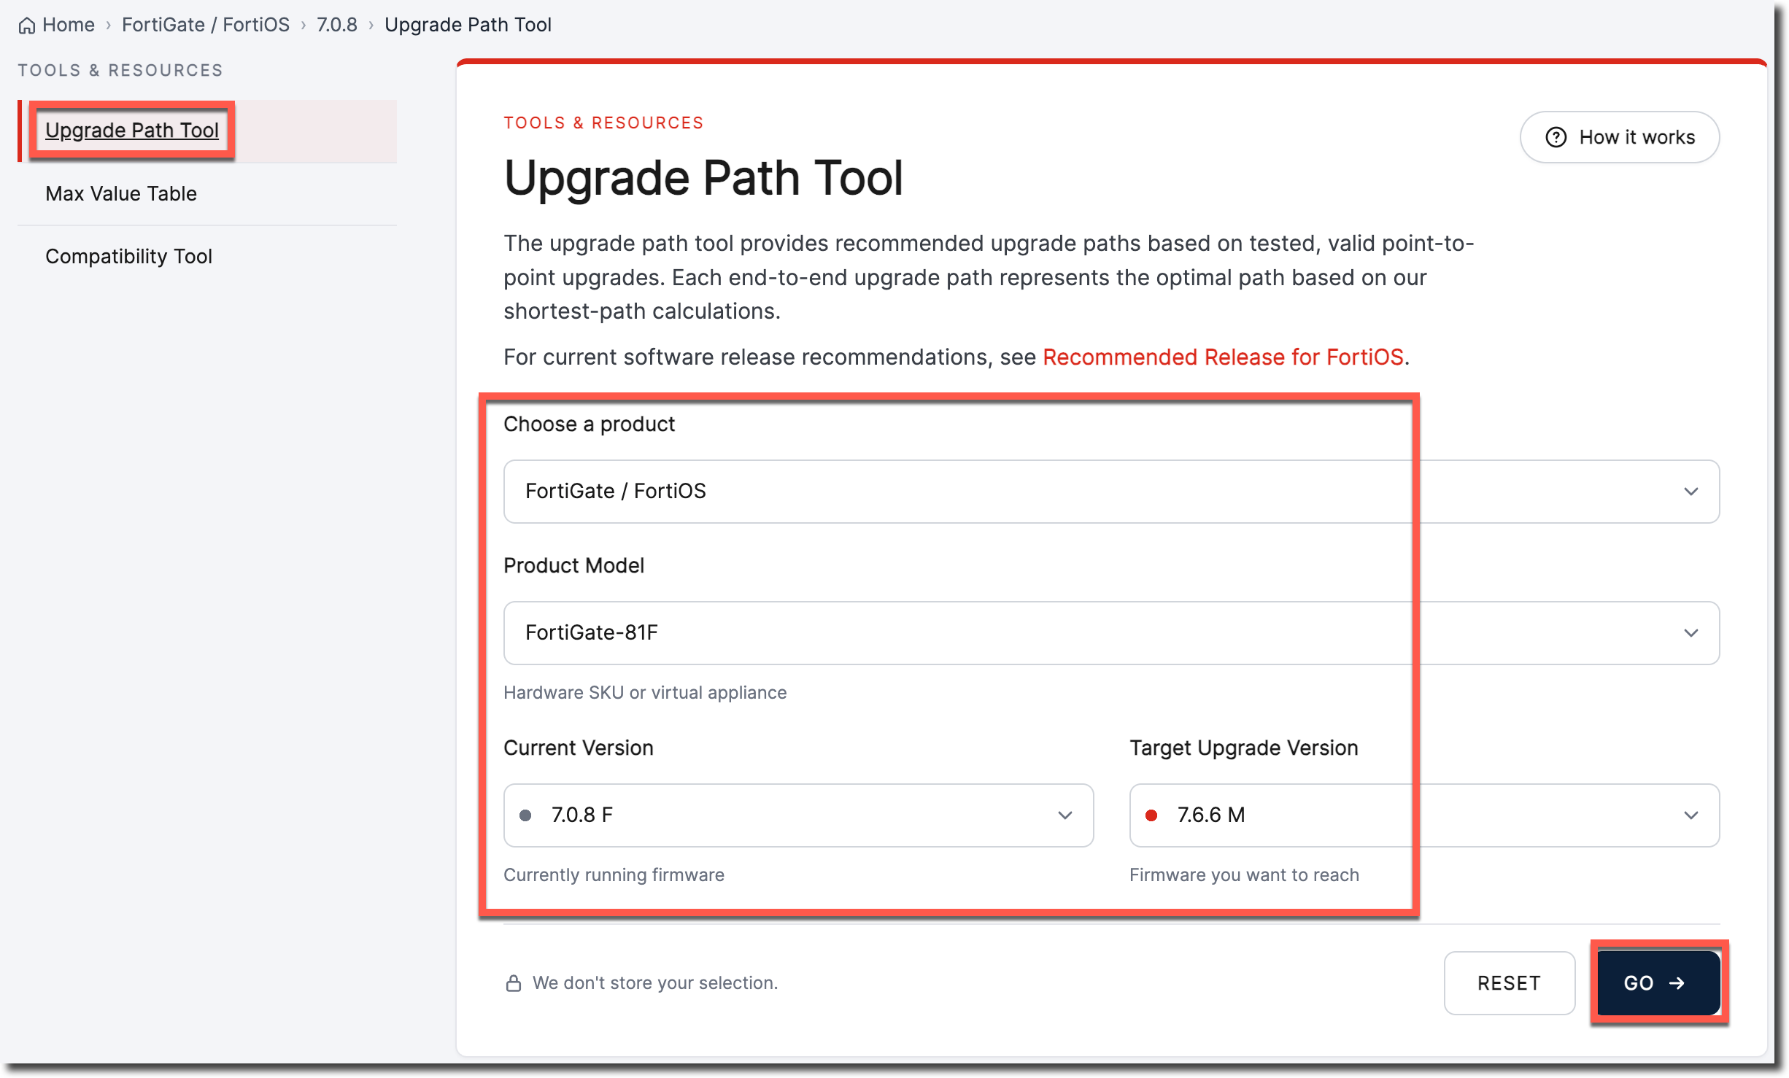Open the Choose a product dropdown
This screenshot has width=1789, height=1078.
coord(1111,492)
